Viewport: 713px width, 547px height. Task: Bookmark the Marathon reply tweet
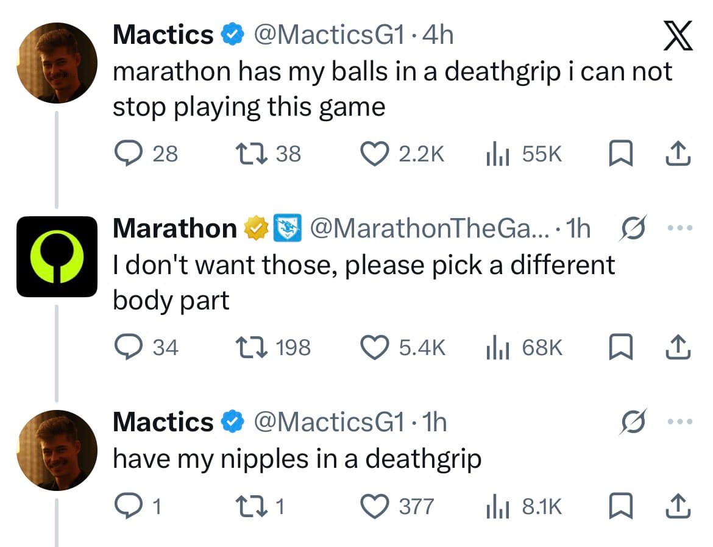pos(622,347)
